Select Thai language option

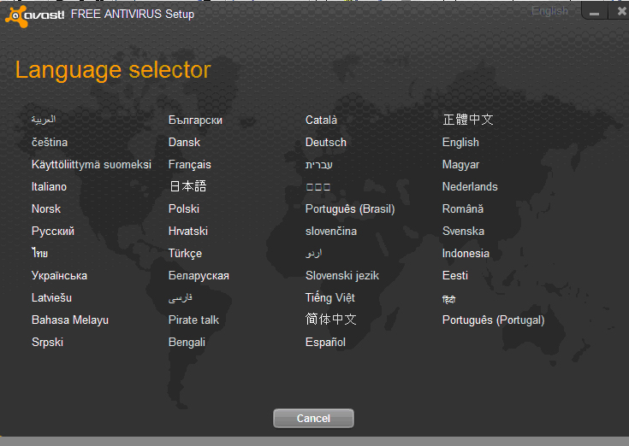[39, 253]
